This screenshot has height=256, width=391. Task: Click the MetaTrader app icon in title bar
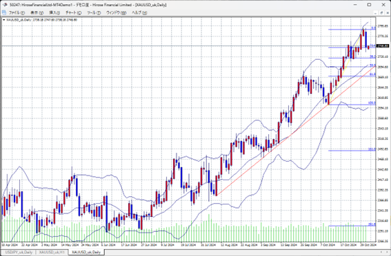[x=5, y=5]
